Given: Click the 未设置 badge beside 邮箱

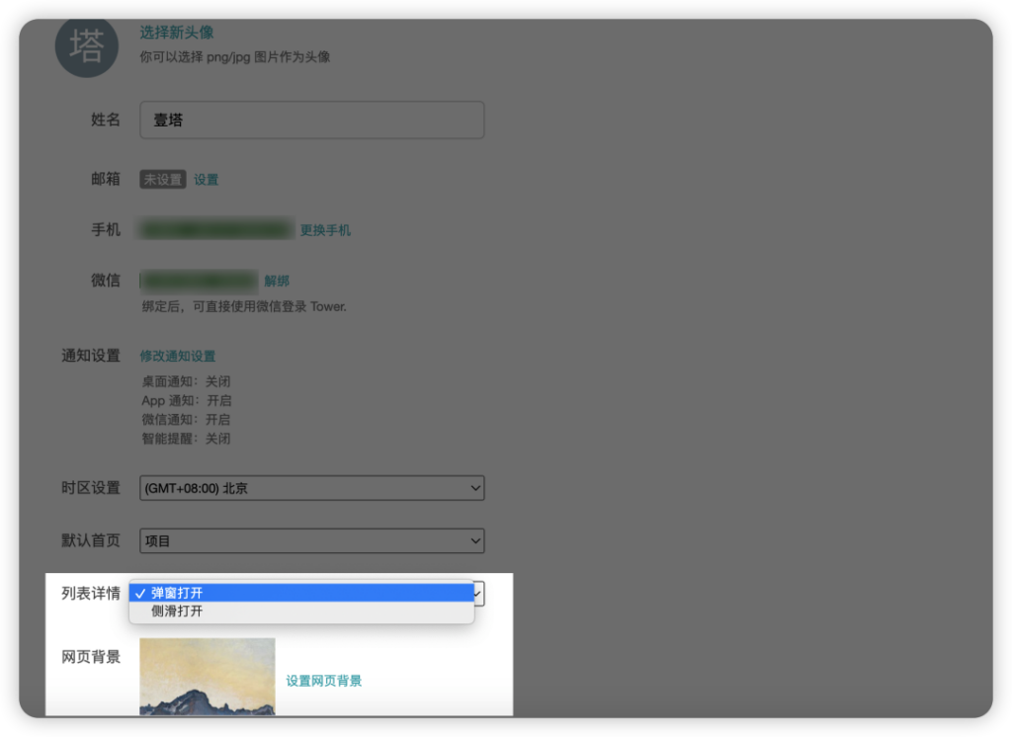Looking at the screenshot, I should (163, 180).
